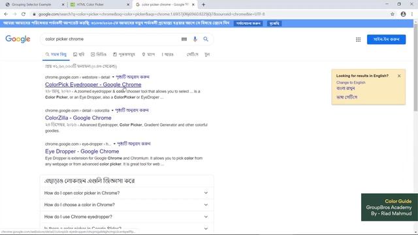Image resolution: width=418 pixels, height=235 pixels.
Task: Click Change to English link
Action: [351, 83]
